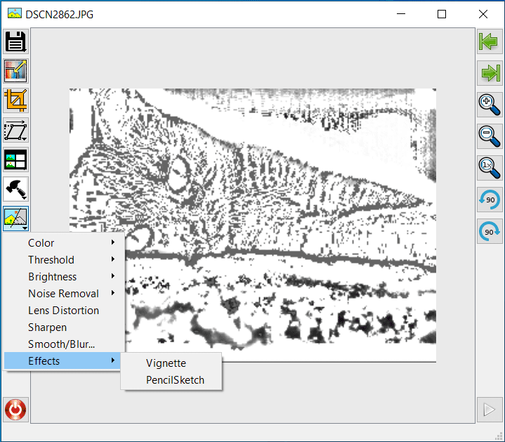This screenshot has height=442, width=505.
Task: Click the app icon in title bar
Action: [x=15, y=14]
